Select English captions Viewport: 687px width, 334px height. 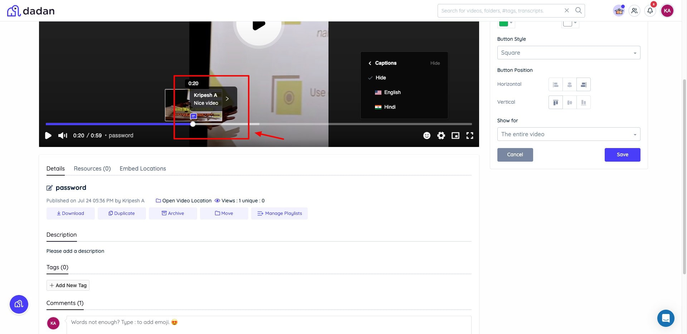pyautogui.click(x=392, y=92)
